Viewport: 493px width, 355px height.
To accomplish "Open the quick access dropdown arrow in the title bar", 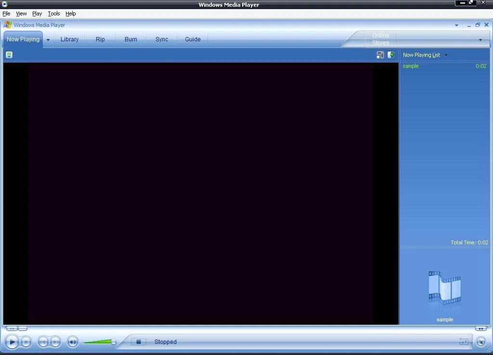I will point(456,25).
